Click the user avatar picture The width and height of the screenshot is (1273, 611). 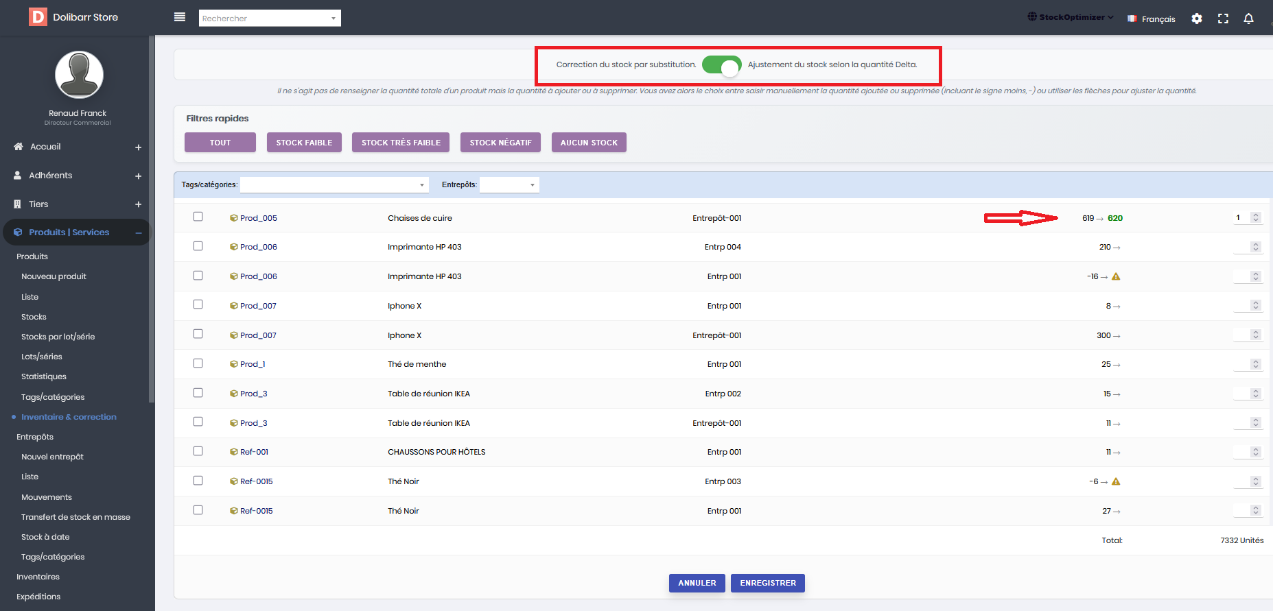[x=79, y=75]
